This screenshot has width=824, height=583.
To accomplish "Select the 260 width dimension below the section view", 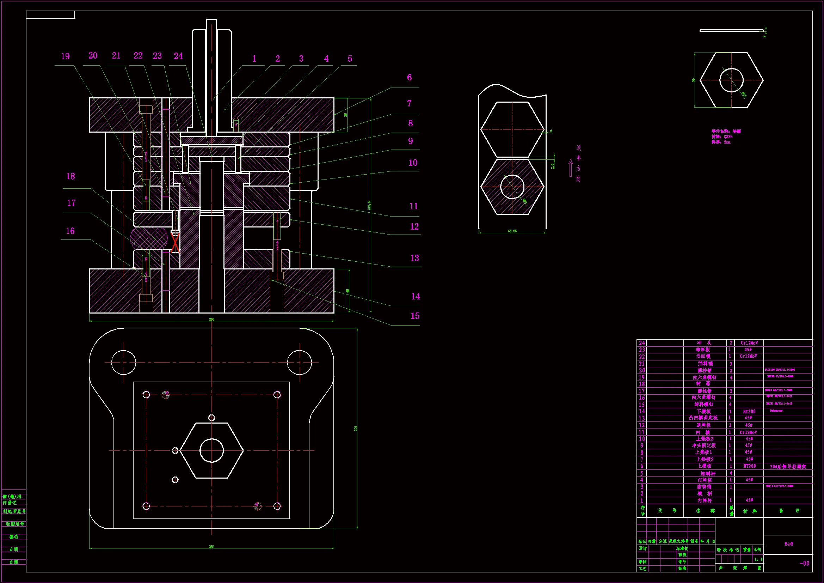I will [x=211, y=319].
